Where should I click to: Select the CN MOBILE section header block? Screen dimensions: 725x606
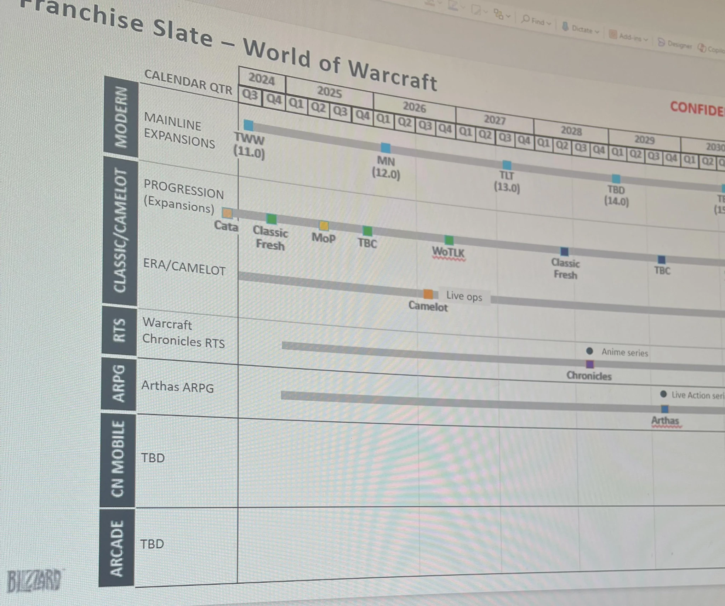point(118,459)
